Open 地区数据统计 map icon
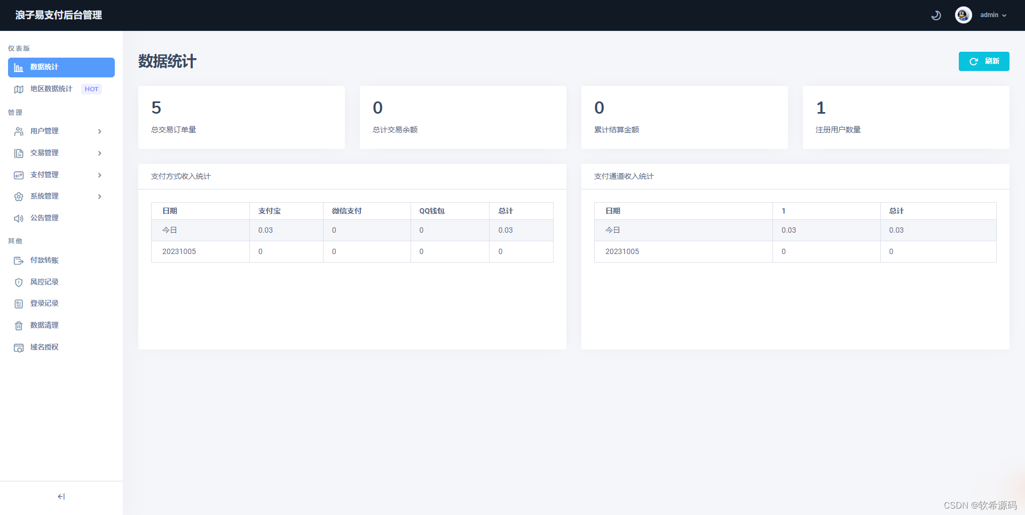1025x515 pixels. [x=19, y=89]
